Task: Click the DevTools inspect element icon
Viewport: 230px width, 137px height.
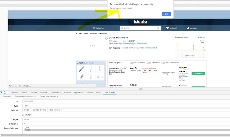Action: point(3,92)
